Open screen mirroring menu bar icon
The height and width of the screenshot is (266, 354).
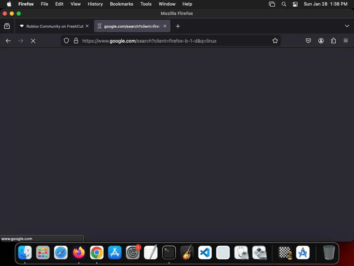(272, 4)
